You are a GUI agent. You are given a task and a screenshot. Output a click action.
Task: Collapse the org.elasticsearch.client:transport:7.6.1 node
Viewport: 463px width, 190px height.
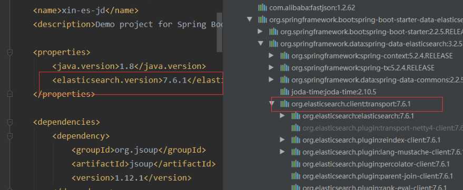click(272, 104)
